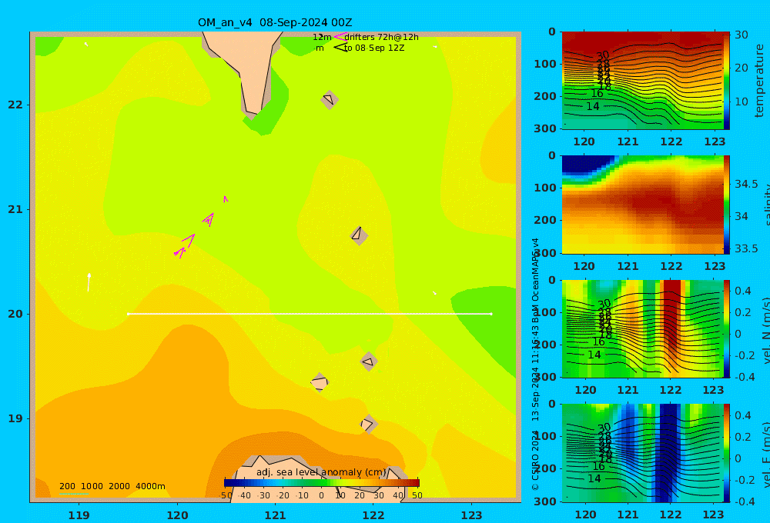770x523 pixels.
Task: Click the longitude label 123 on map axis
Action: coord(472,515)
